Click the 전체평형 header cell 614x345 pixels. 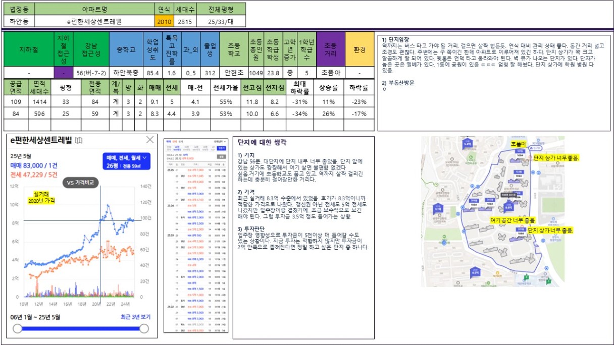(x=221, y=9)
